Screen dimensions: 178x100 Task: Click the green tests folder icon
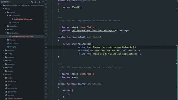(6, 74)
